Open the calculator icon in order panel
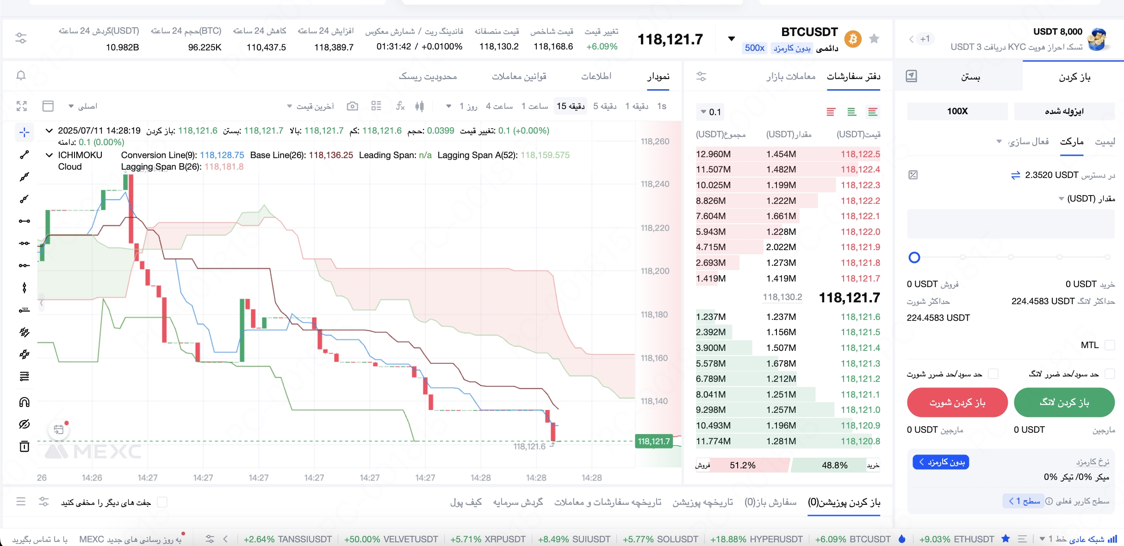Image resolution: width=1124 pixels, height=546 pixels. pyautogui.click(x=913, y=175)
